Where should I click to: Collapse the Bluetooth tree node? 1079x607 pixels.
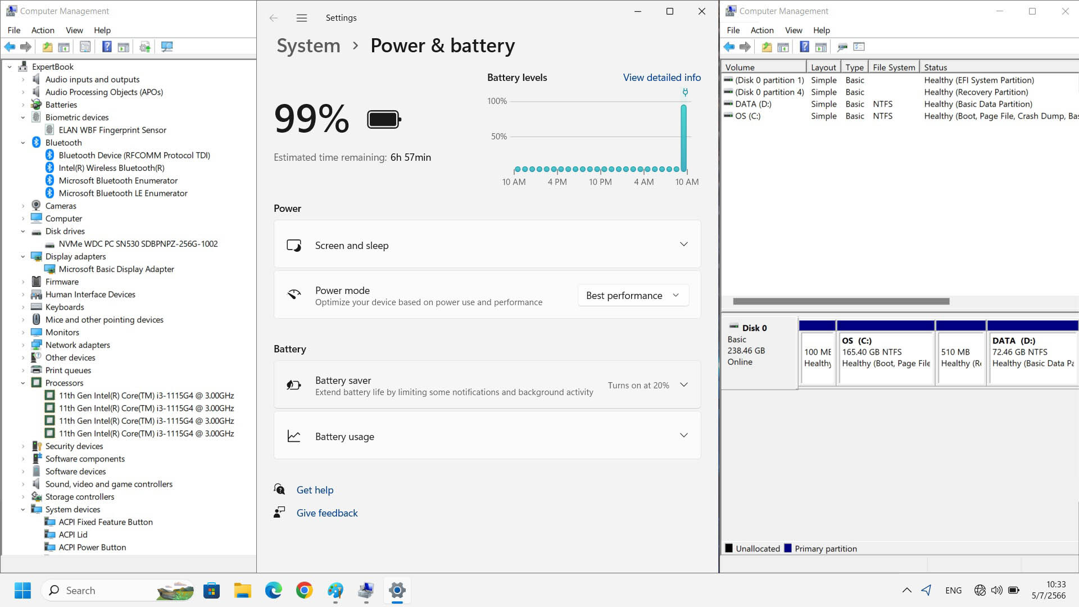[x=23, y=143]
